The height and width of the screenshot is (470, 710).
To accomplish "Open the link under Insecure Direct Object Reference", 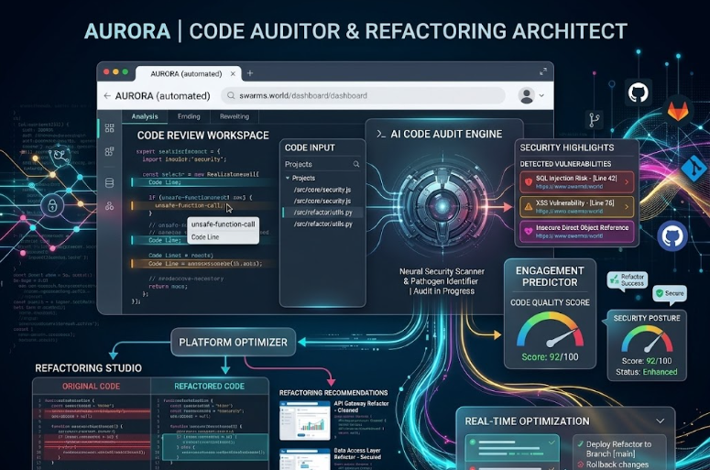I will pos(569,235).
